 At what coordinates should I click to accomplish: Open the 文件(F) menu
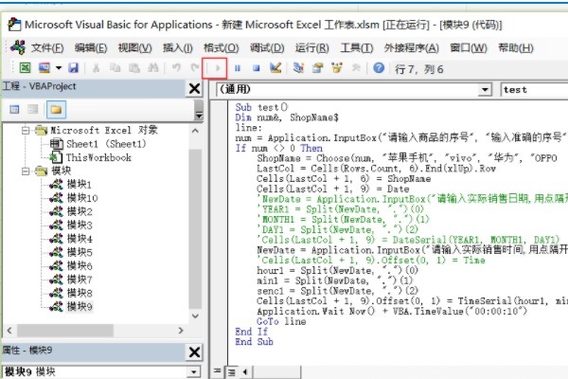[x=47, y=48]
